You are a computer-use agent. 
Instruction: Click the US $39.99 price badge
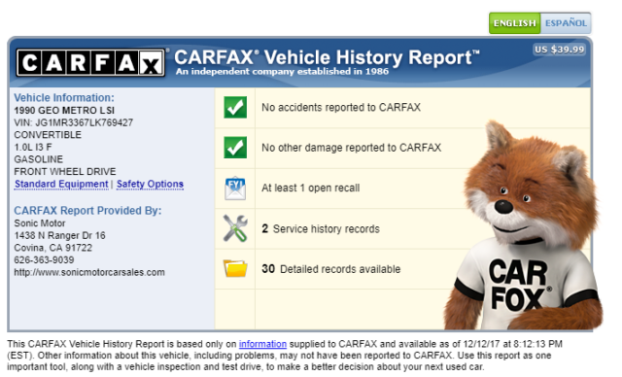[560, 50]
